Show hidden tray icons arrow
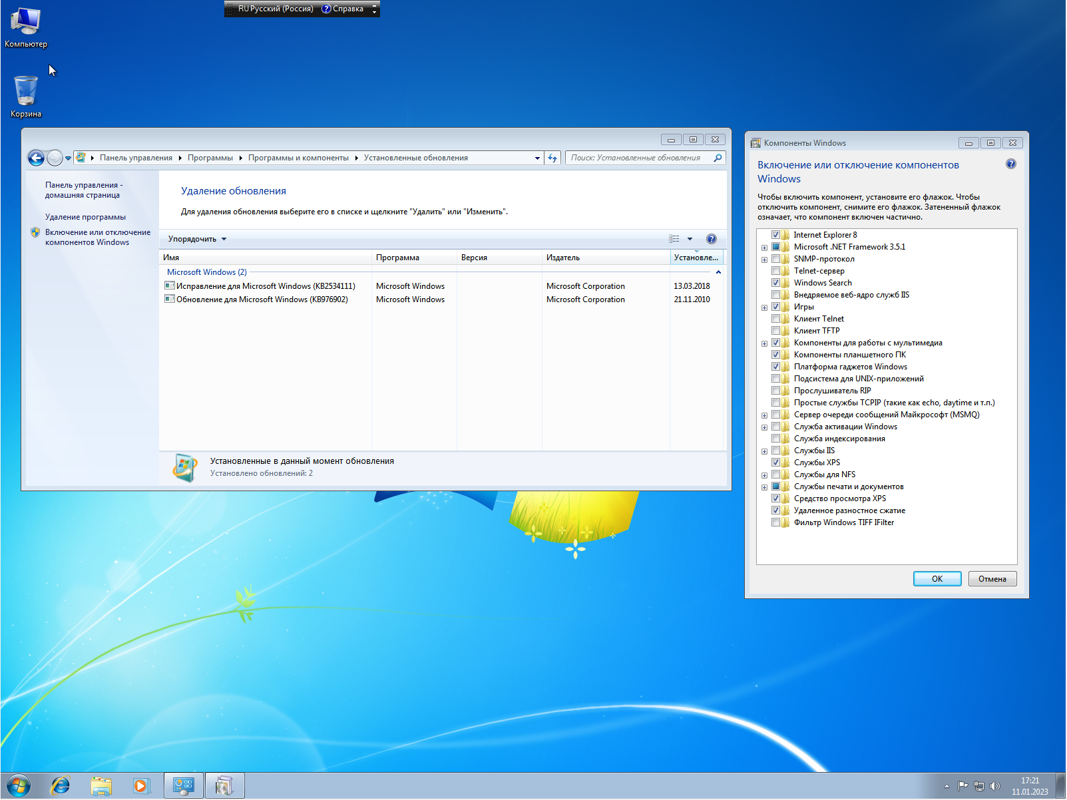Viewport: 1067px width, 800px height. coord(947,786)
